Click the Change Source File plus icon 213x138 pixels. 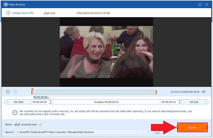tap(8, 13)
